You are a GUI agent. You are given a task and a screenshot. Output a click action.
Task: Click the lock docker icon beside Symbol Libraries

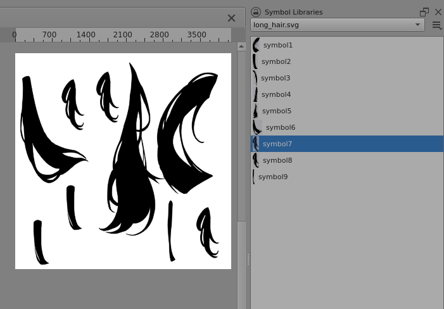(x=256, y=12)
